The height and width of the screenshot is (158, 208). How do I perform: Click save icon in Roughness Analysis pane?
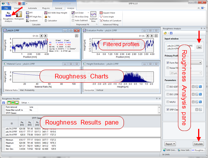(171, 33)
